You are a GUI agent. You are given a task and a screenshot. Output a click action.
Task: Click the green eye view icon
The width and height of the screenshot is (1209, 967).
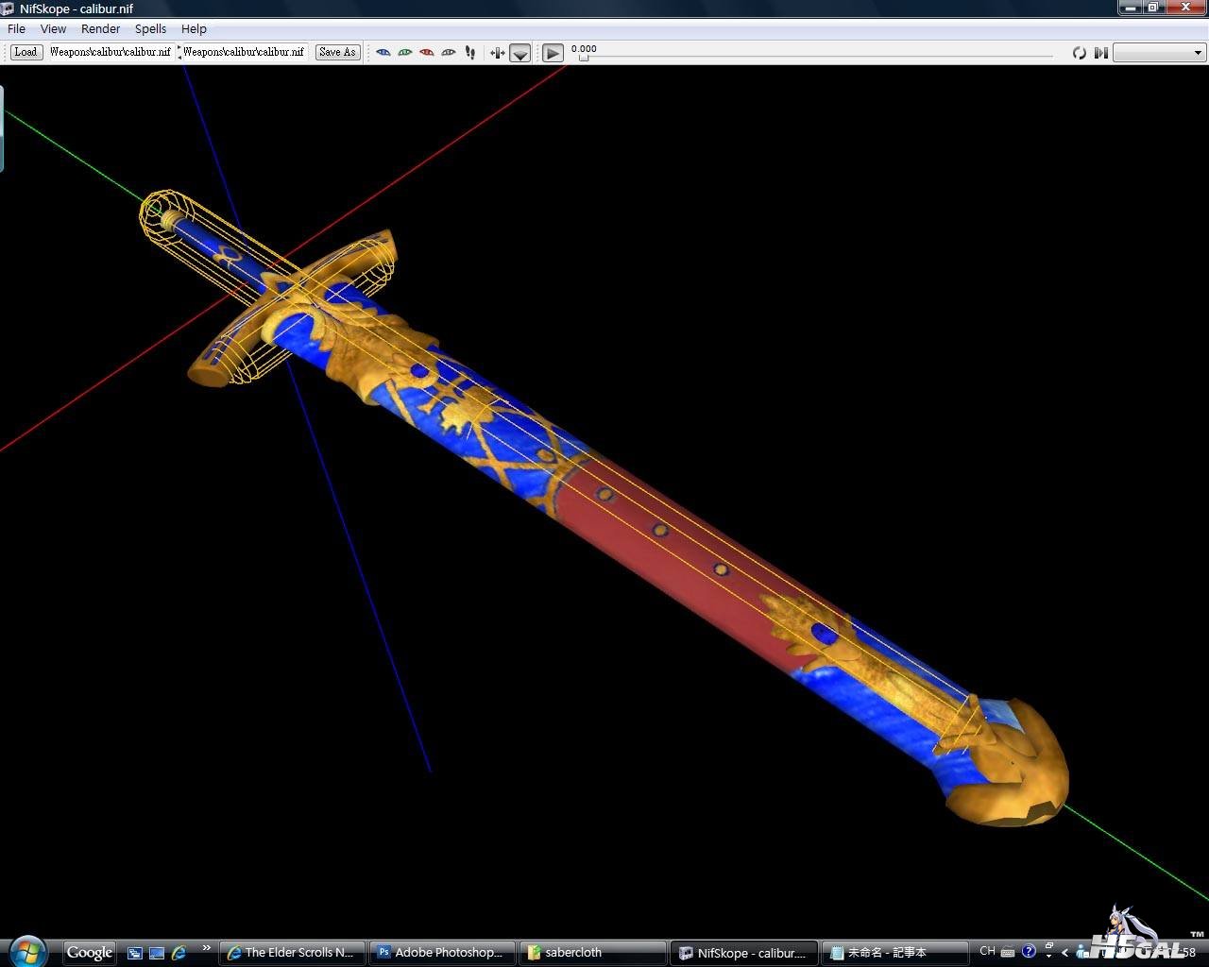click(404, 52)
